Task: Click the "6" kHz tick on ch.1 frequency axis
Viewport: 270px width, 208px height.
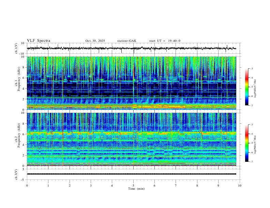Action: click(24, 78)
